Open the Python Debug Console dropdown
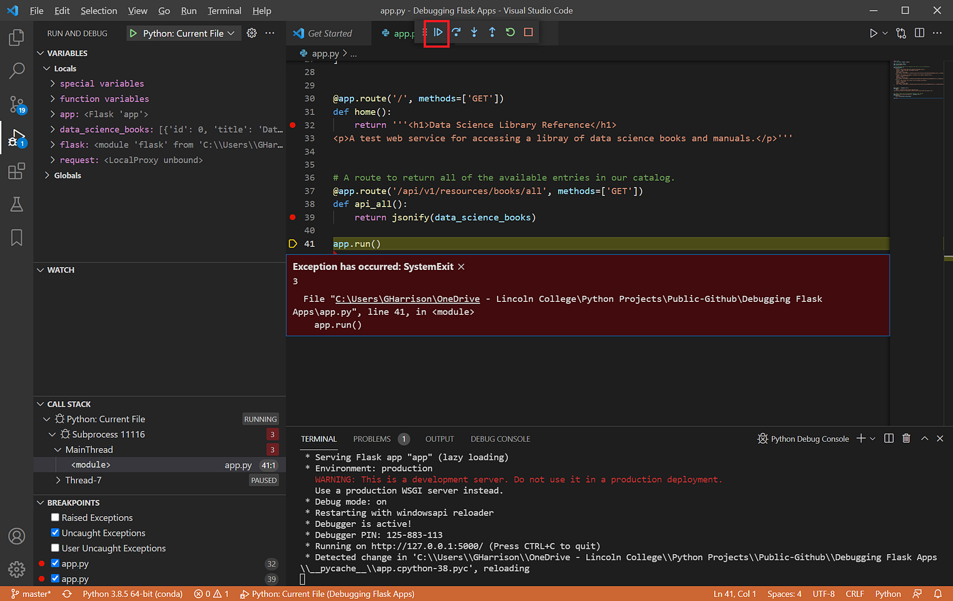 tap(874, 439)
